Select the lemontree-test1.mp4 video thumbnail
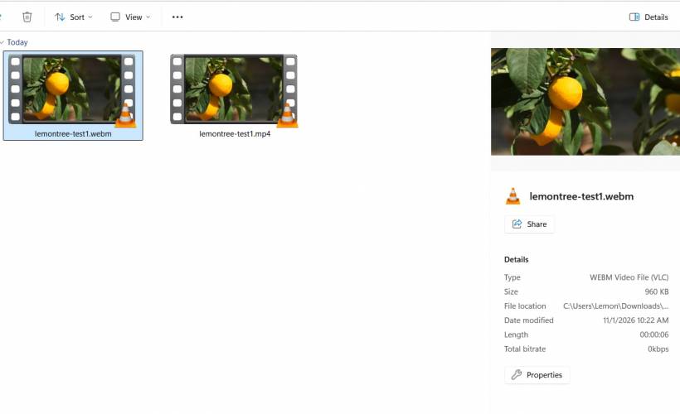 pyautogui.click(x=234, y=89)
